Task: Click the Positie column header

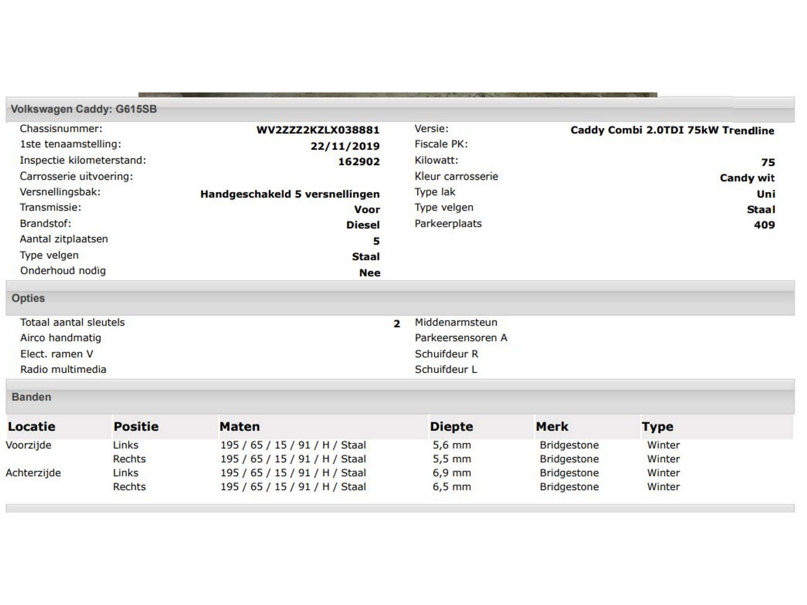Action: [136, 427]
